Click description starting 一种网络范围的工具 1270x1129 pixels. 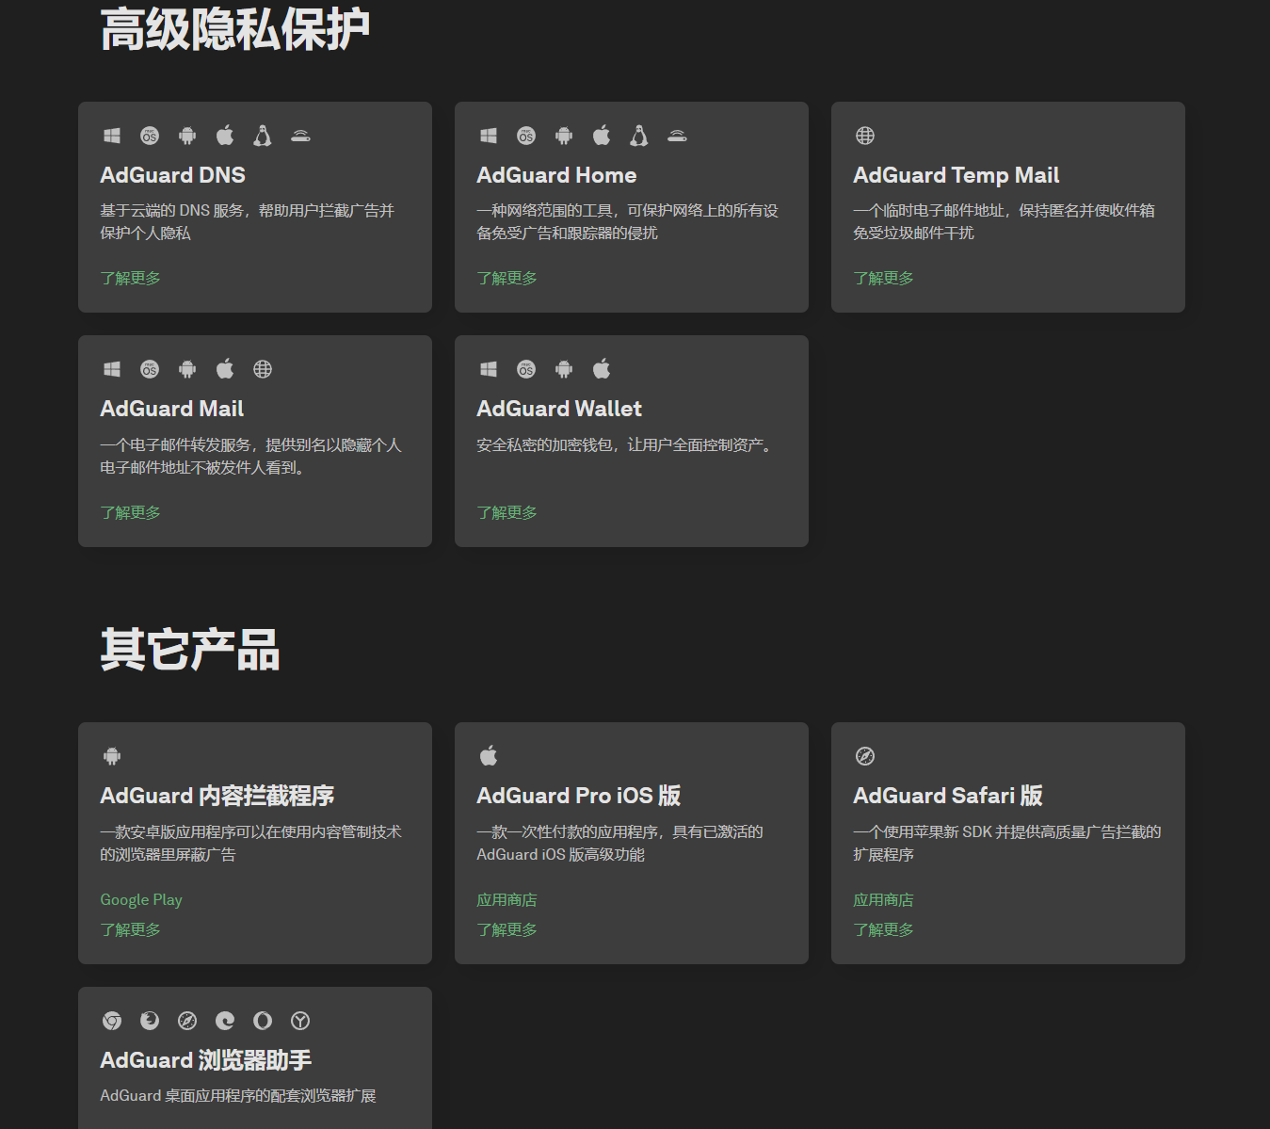click(628, 221)
